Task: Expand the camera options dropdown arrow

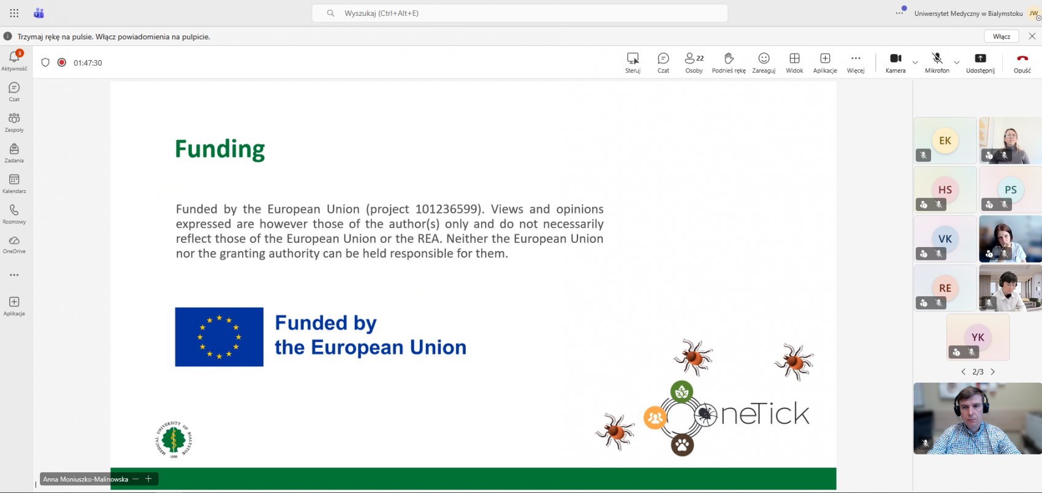Action: pyautogui.click(x=915, y=63)
